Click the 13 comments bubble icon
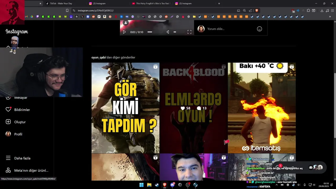 (x=199, y=108)
